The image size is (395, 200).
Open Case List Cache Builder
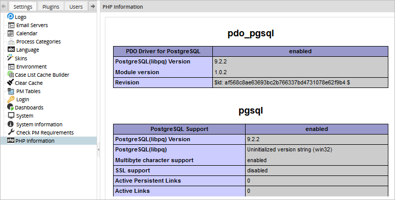[x=42, y=75]
